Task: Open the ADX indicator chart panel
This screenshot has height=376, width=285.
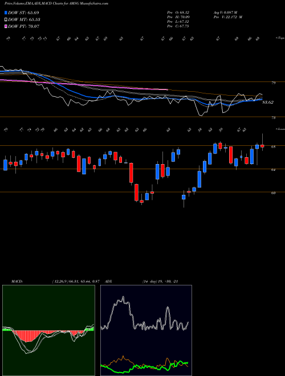Action: coord(146,330)
